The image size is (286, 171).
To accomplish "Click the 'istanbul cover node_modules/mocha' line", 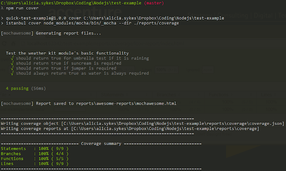I will click(x=90, y=23).
